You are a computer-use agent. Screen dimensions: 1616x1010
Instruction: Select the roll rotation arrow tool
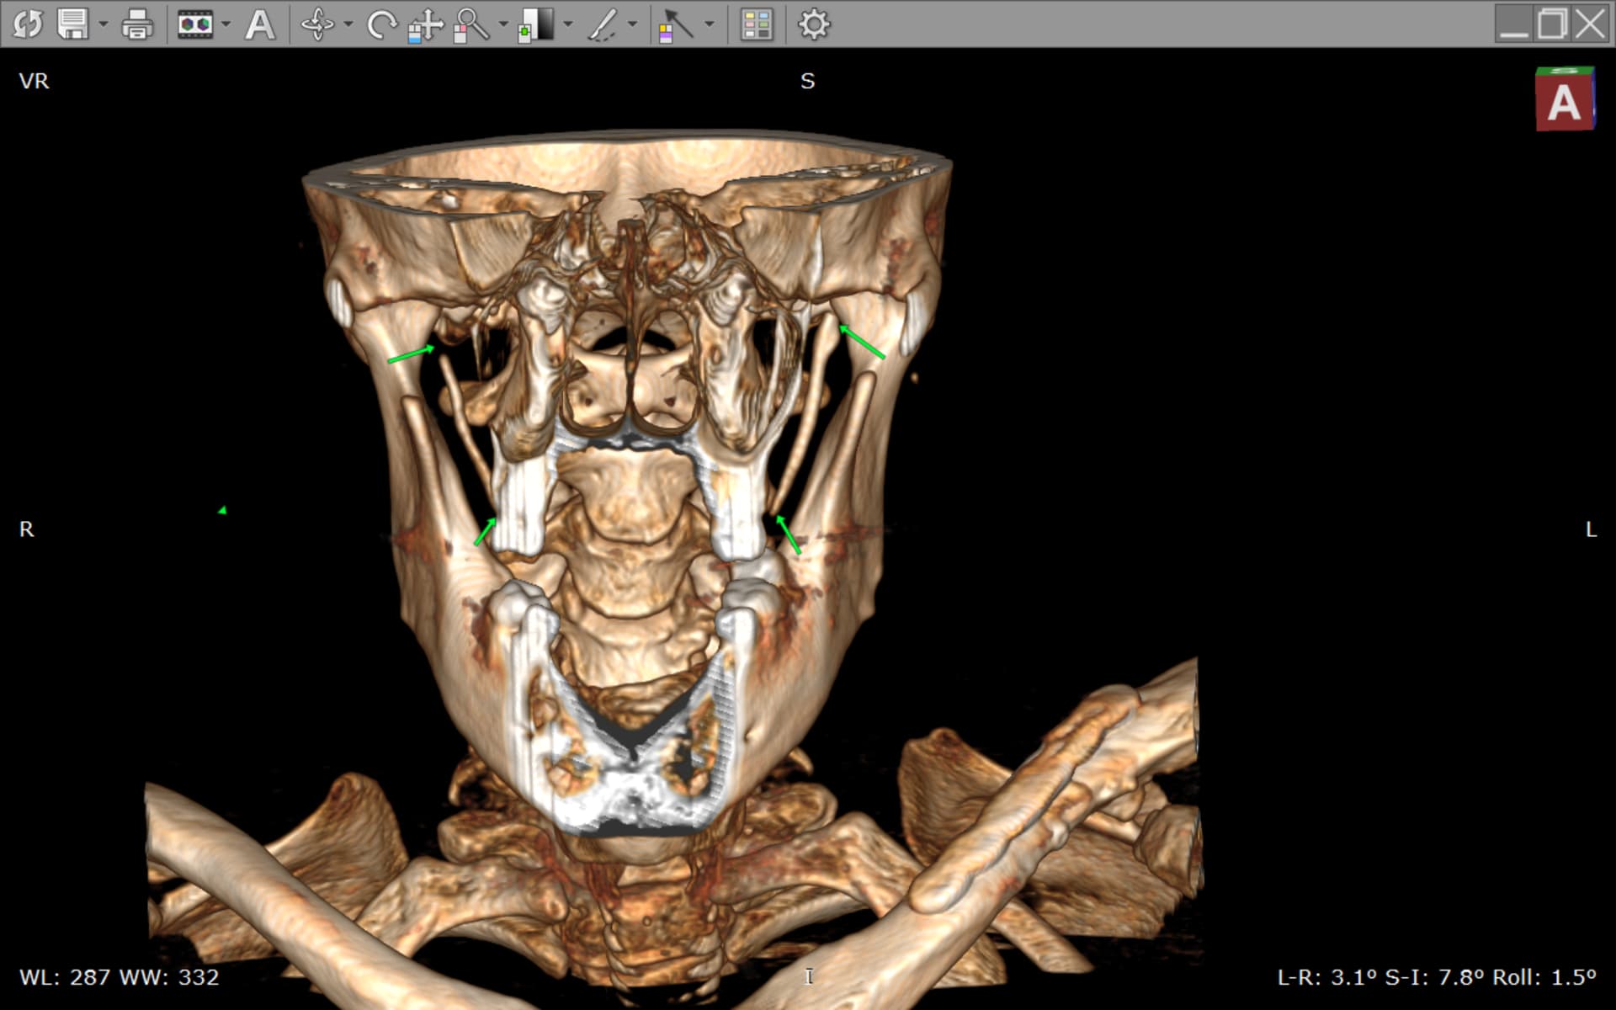point(381,24)
